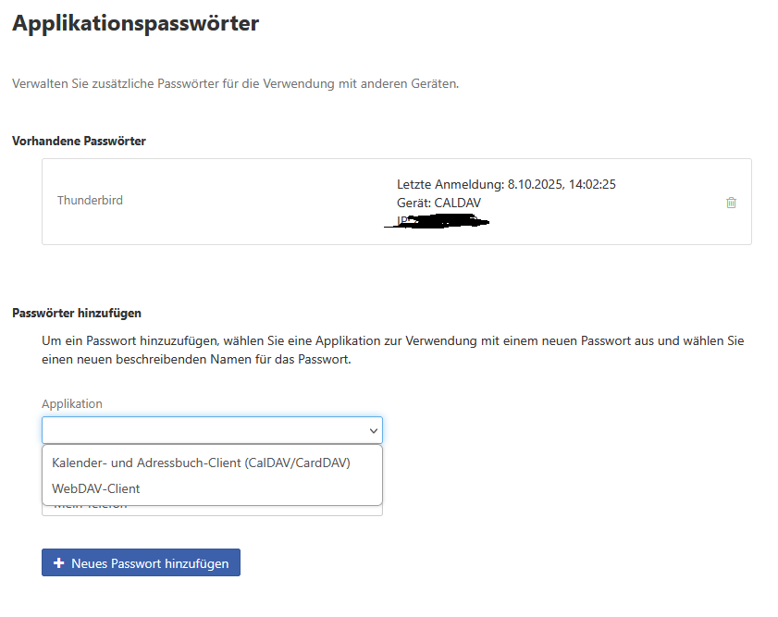Screen dimensions: 778x617
Task: Click the CalDAV/CardDAV text in the dropdown list
Action: (298, 463)
